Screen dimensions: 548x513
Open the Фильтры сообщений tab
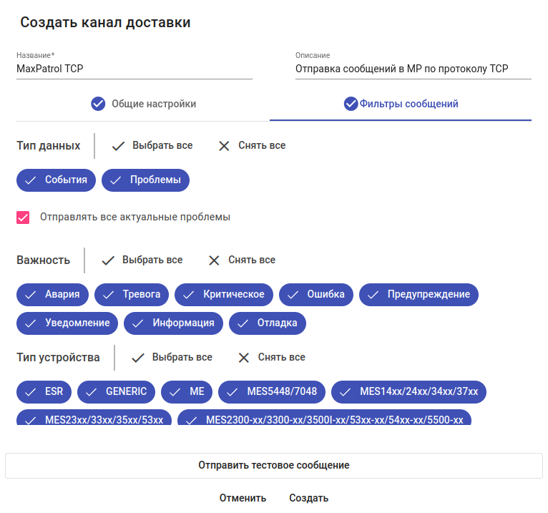[401, 104]
